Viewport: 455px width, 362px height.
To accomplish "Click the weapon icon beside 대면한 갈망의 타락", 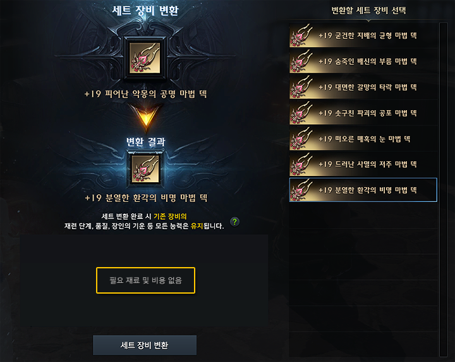I will (x=302, y=87).
